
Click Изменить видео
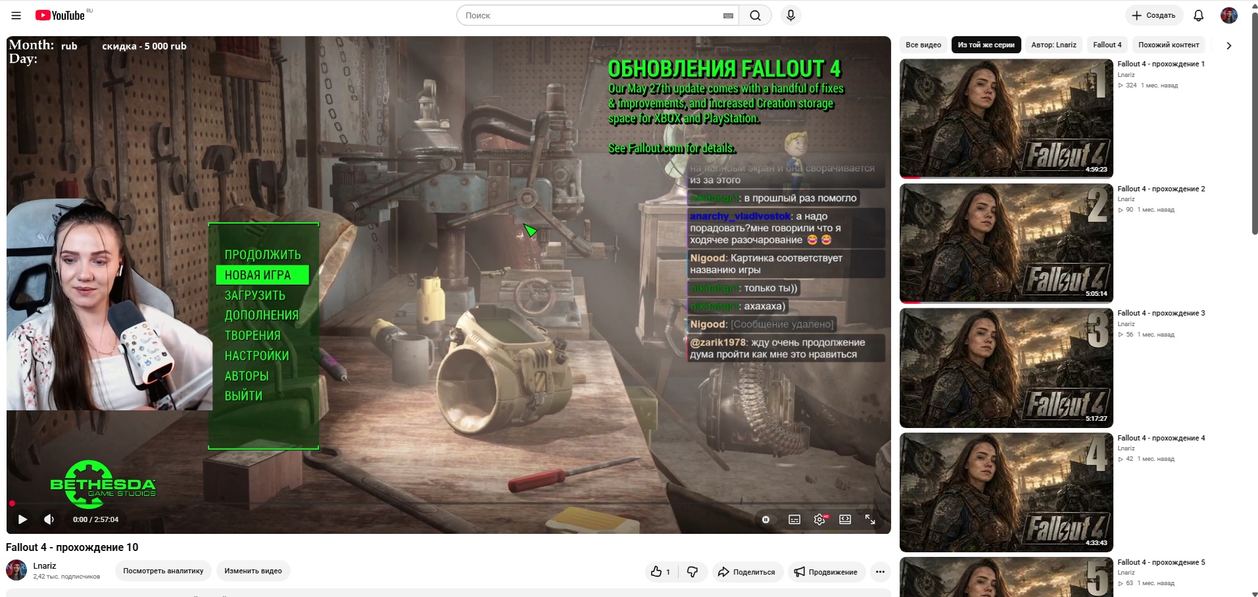tap(253, 571)
